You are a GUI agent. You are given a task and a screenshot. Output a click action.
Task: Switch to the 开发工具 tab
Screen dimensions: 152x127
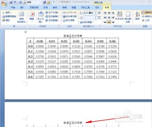click(x=85, y=7)
